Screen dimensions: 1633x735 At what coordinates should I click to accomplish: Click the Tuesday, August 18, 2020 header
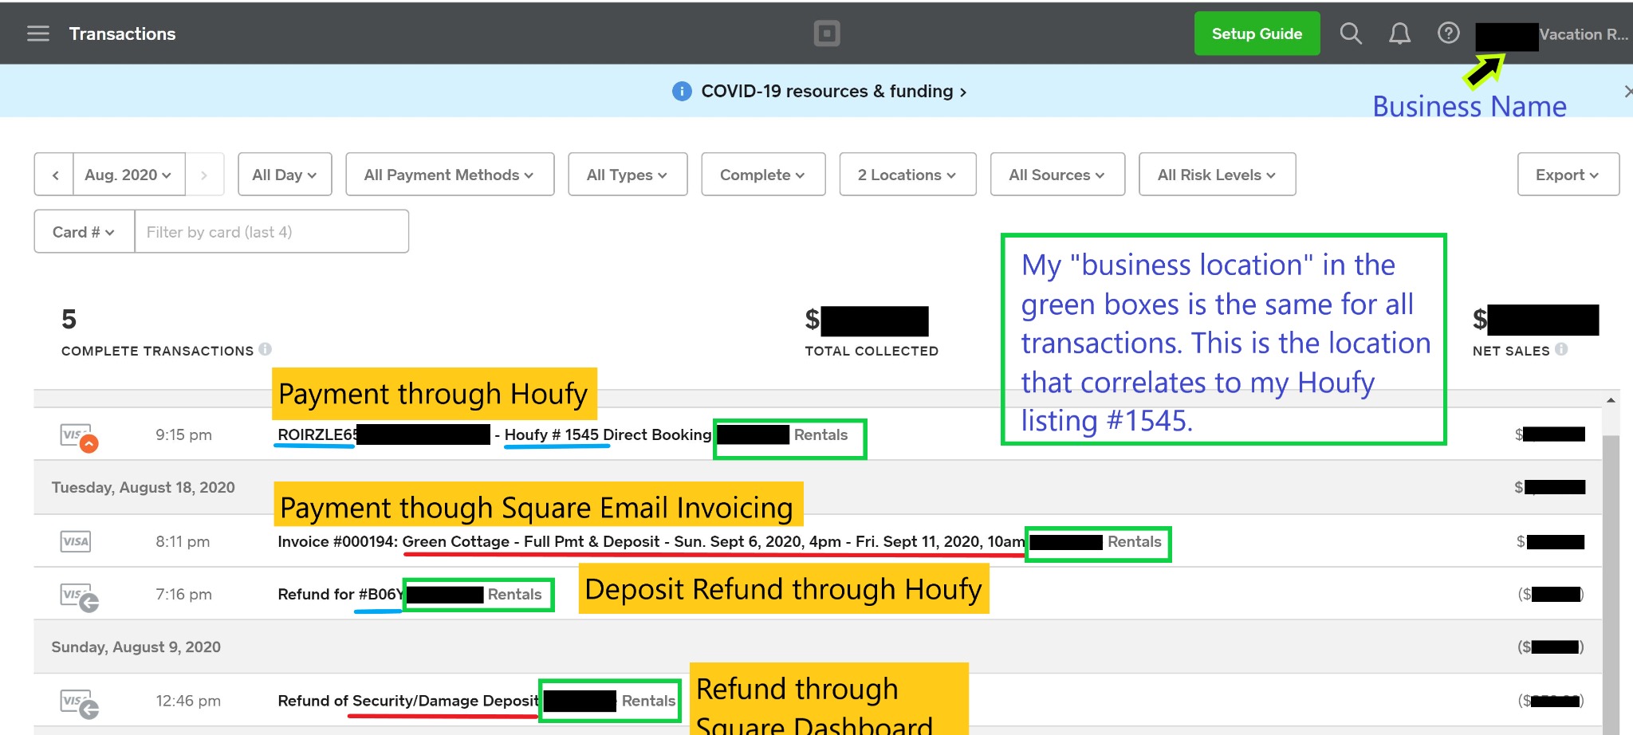click(143, 487)
